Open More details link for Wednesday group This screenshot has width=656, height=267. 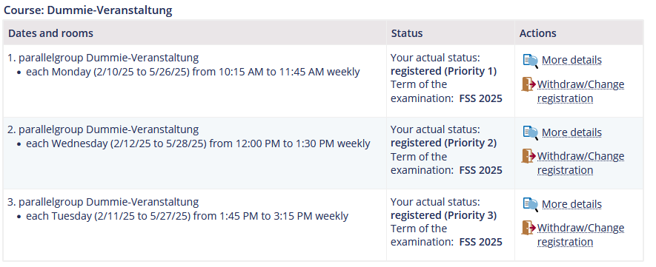pyautogui.click(x=571, y=132)
